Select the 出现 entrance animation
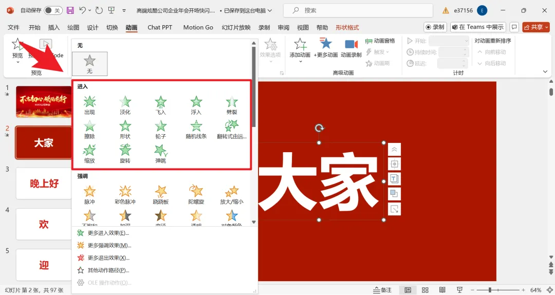This screenshot has width=555, height=295. tap(89, 105)
